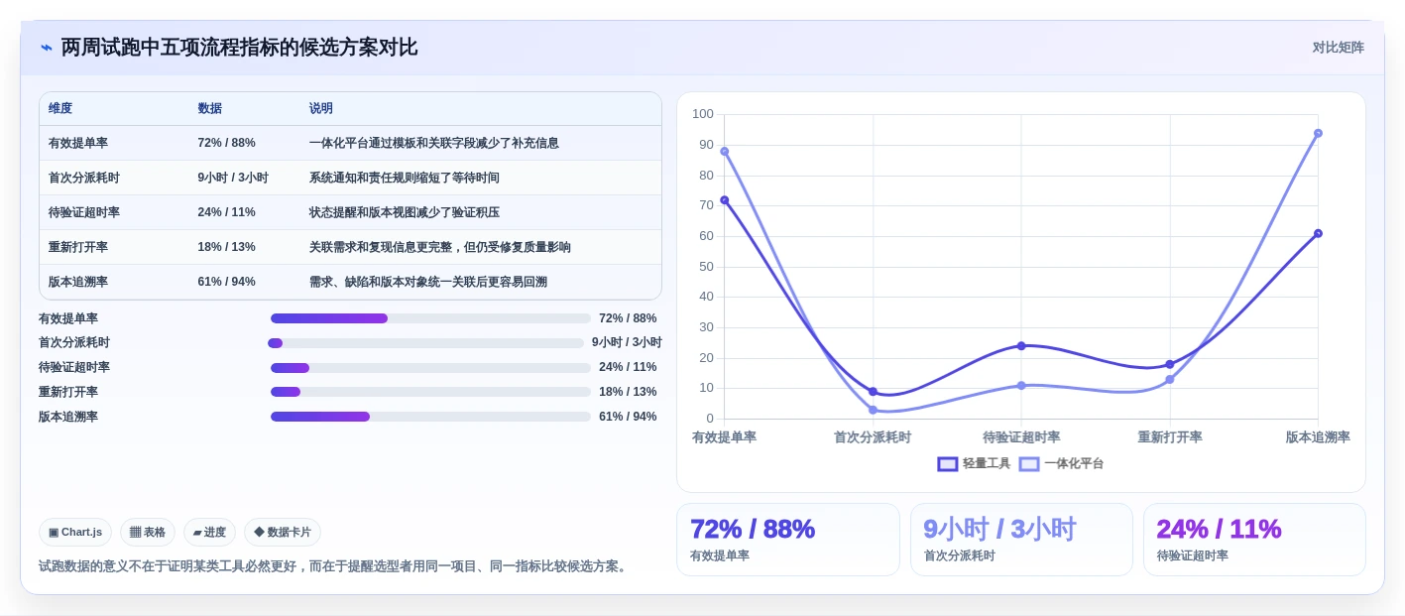Click the 维度 column header

[x=60, y=108]
